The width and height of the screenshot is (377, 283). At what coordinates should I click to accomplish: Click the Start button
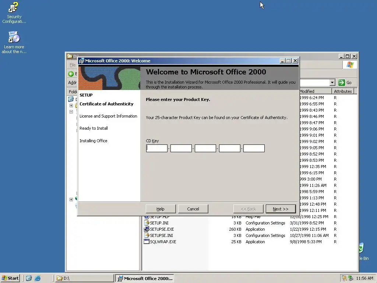10,278
